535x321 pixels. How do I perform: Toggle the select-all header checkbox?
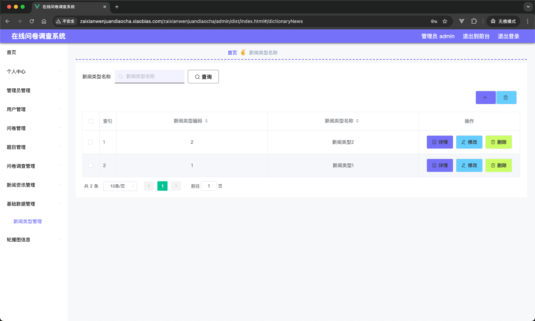click(91, 121)
